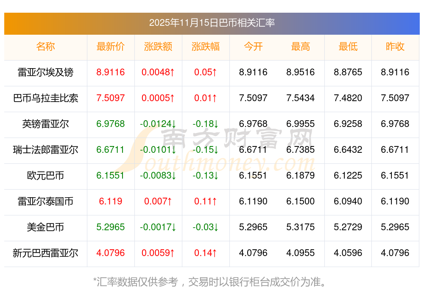Click 瑞士法郎雷亚尔 in the name column
This screenshot has width=424, height=295.
pyautogui.click(x=45, y=150)
